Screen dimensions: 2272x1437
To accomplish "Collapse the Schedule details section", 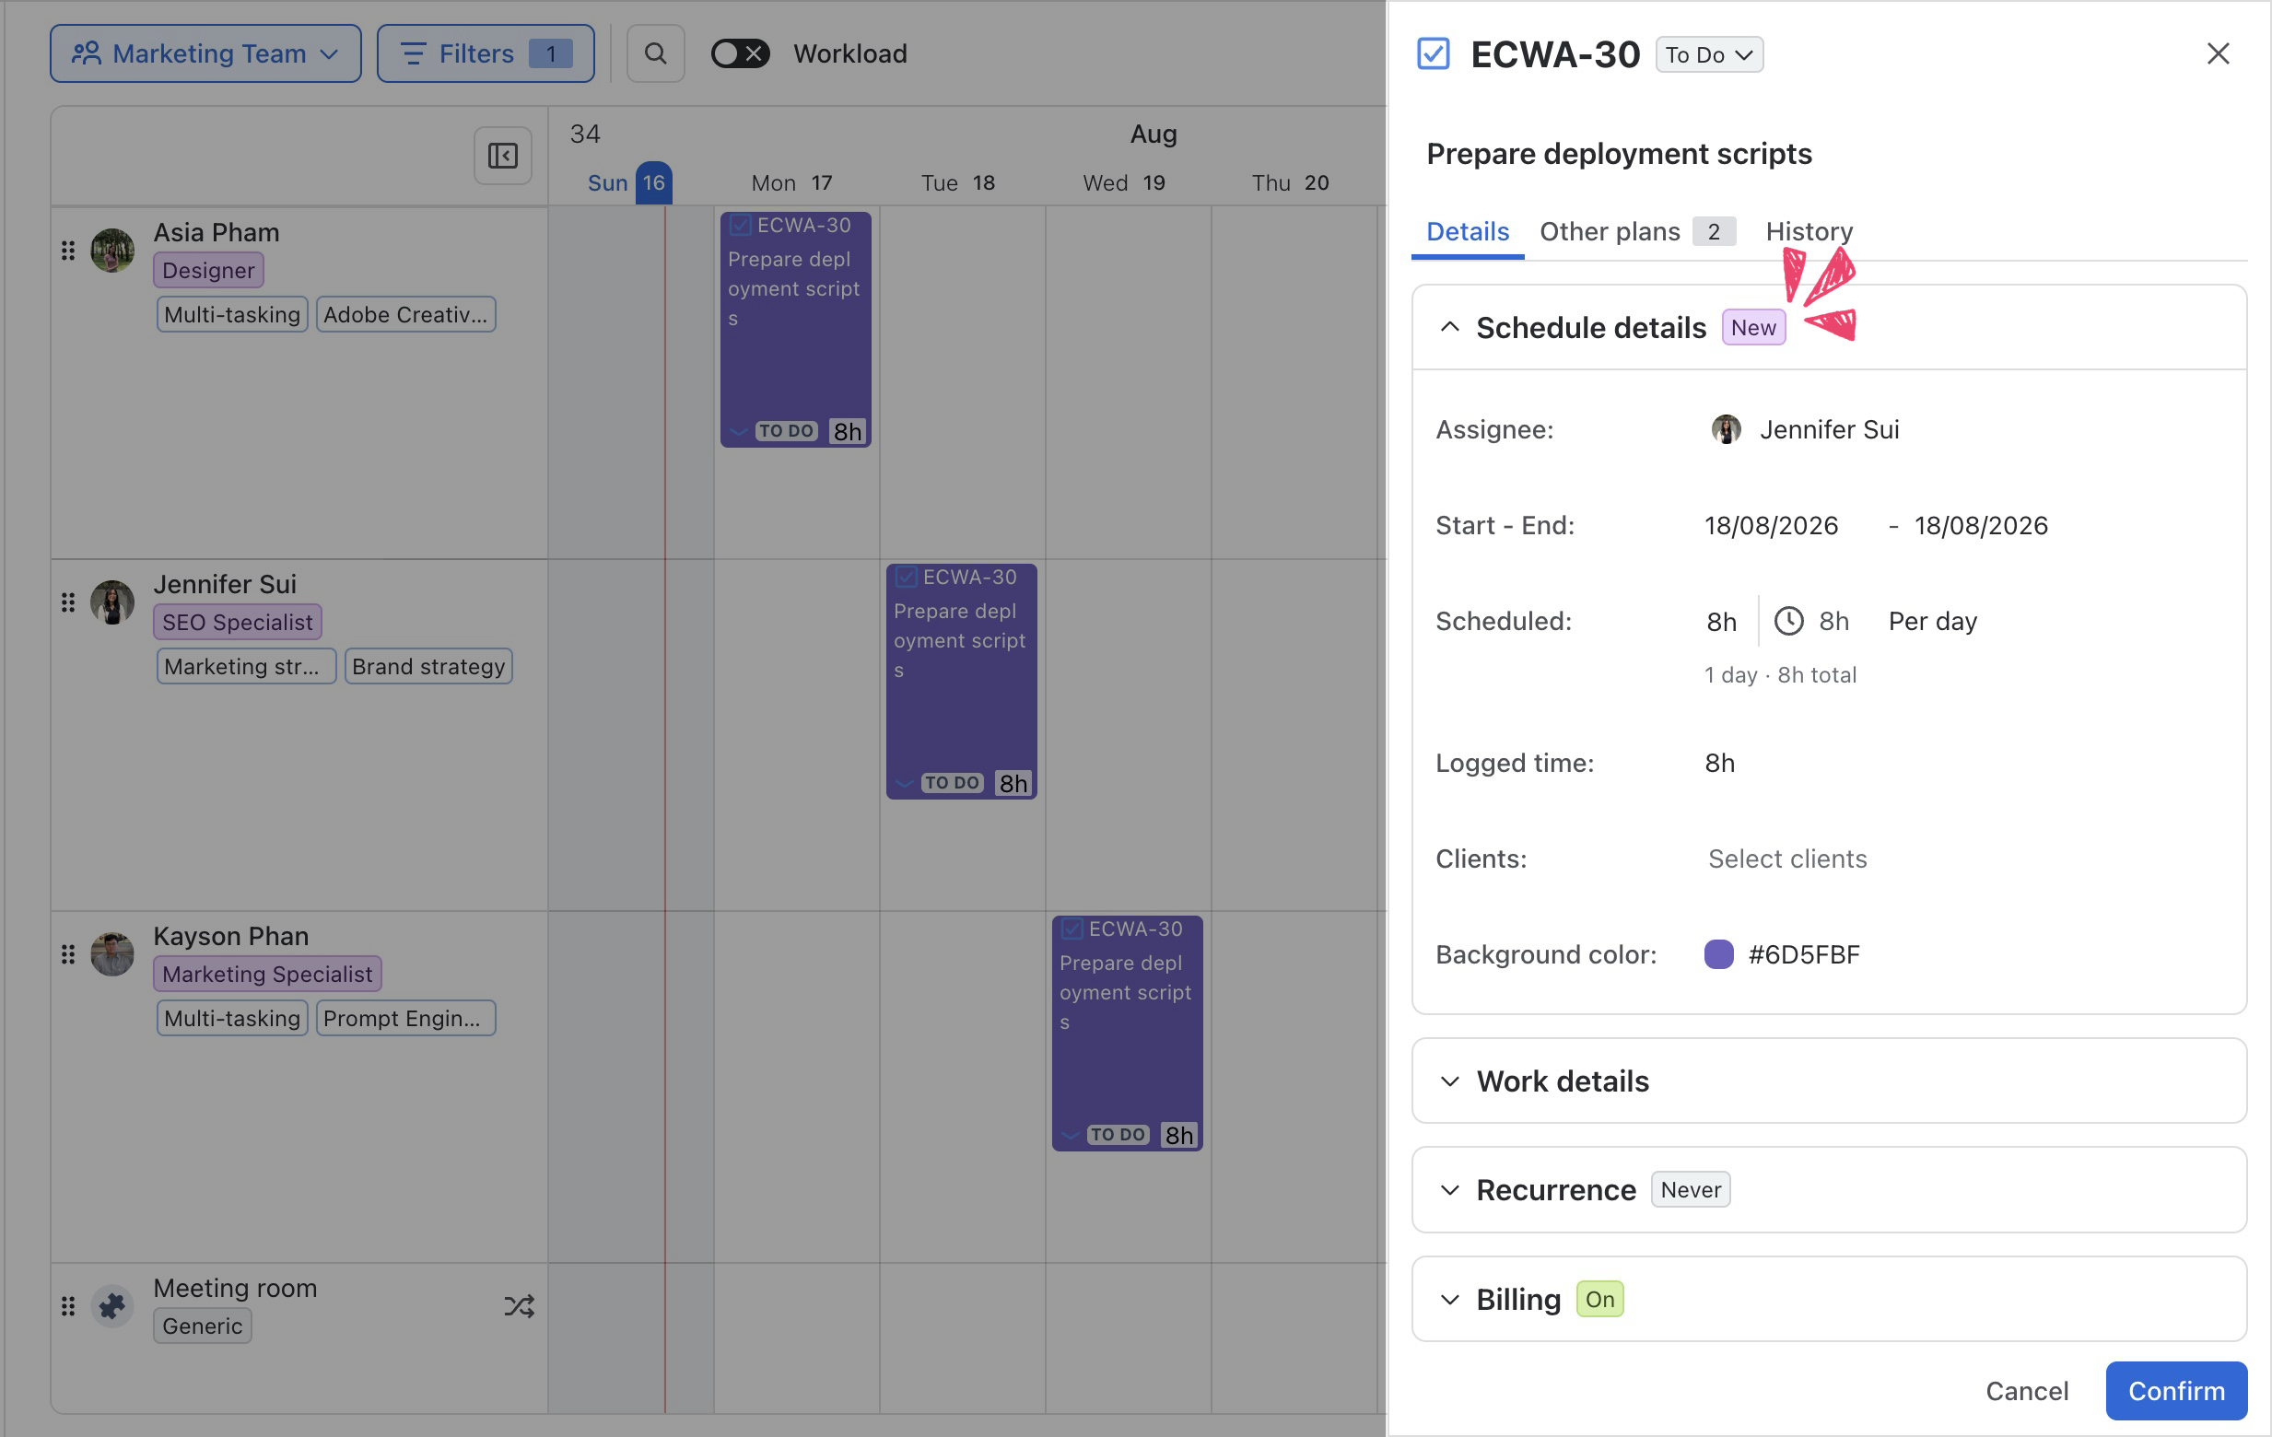I will pos(1450,327).
